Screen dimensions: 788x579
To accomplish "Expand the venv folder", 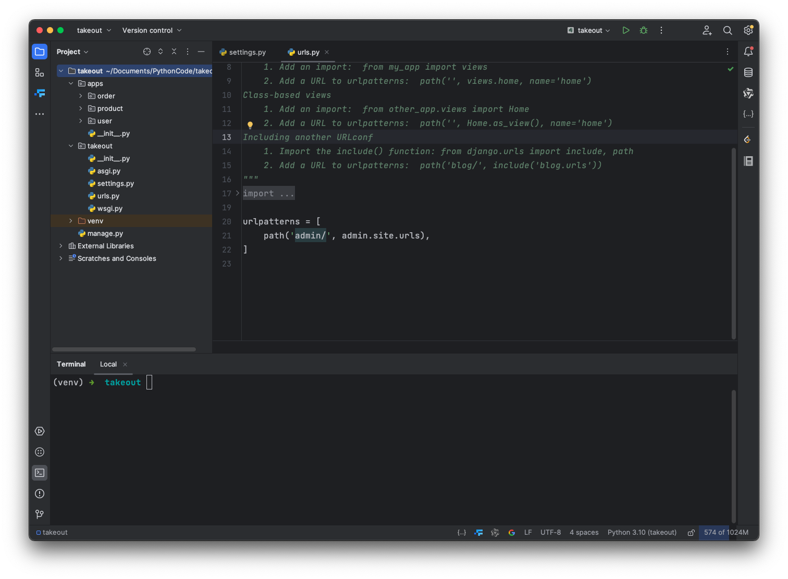I will [71, 221].
